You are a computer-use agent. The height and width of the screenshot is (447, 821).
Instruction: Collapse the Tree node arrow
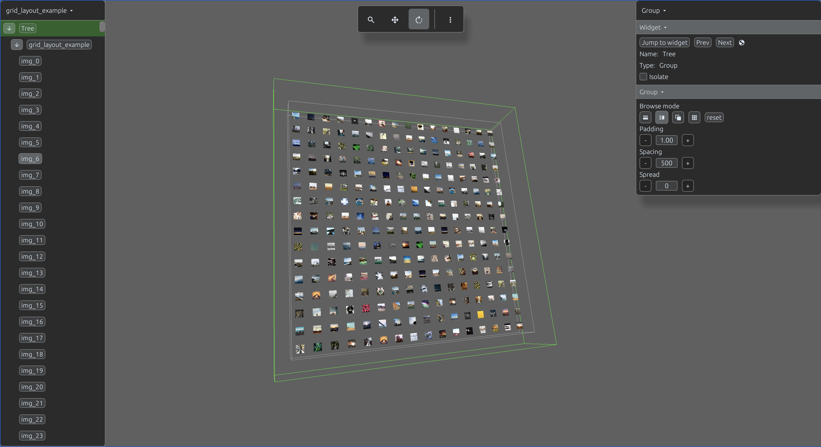tap(9, 28)
